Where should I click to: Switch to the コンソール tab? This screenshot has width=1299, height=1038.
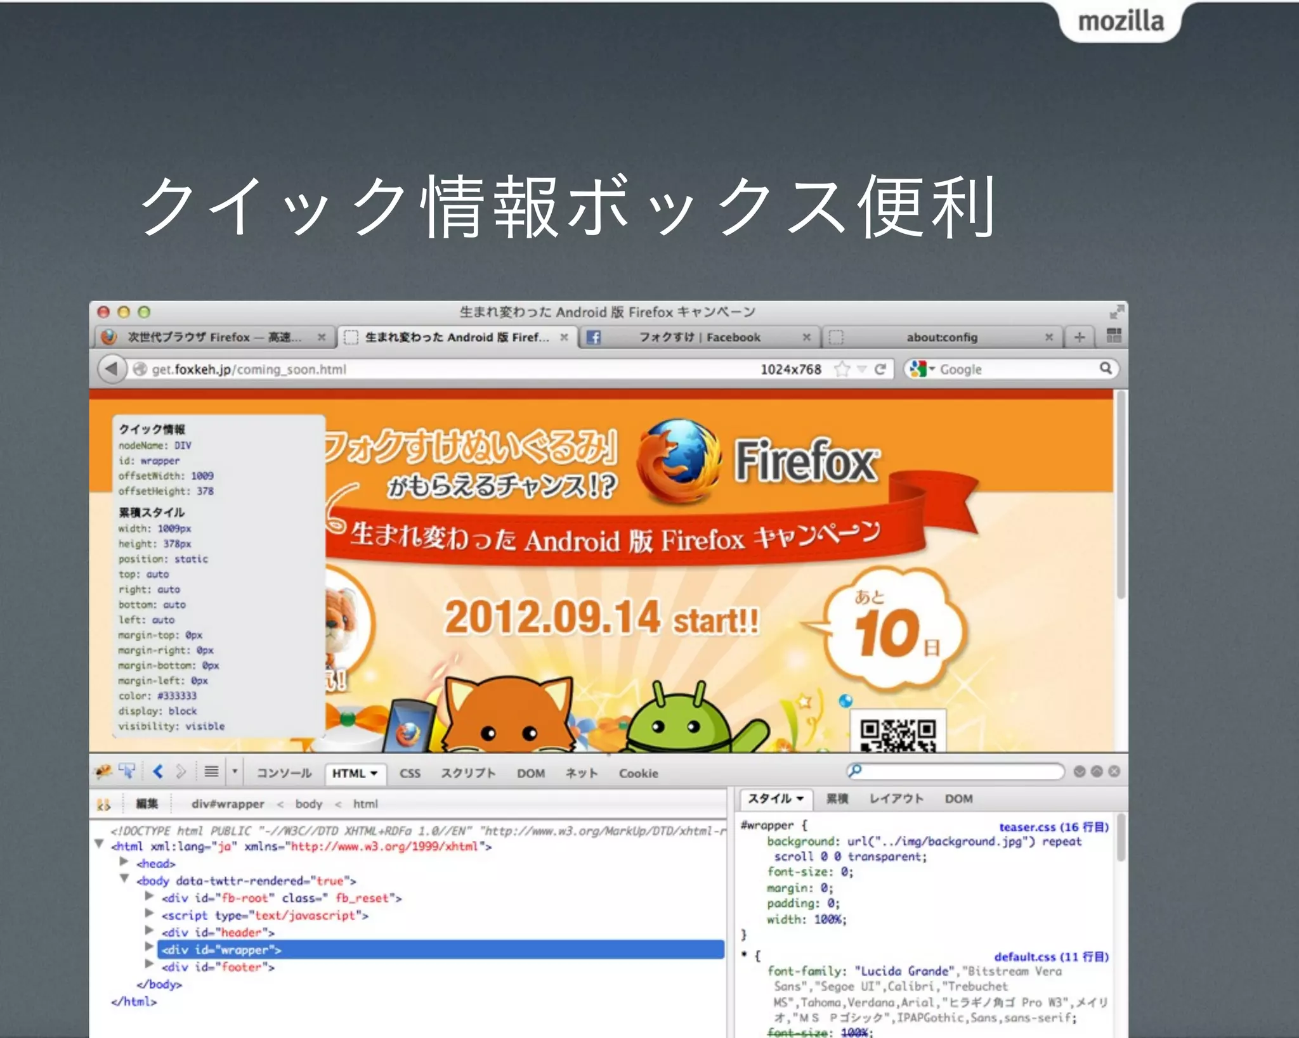coord(284,773)
